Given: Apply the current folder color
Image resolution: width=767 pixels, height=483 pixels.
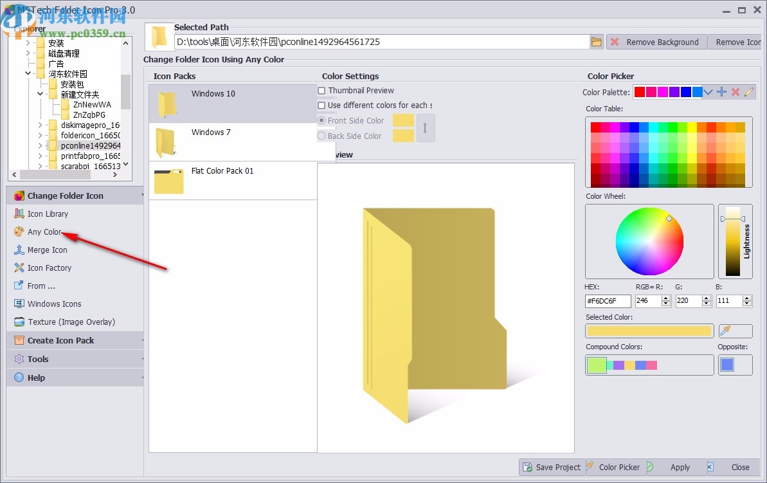Looking at the screenshot, I should click(x=681, y=468).
